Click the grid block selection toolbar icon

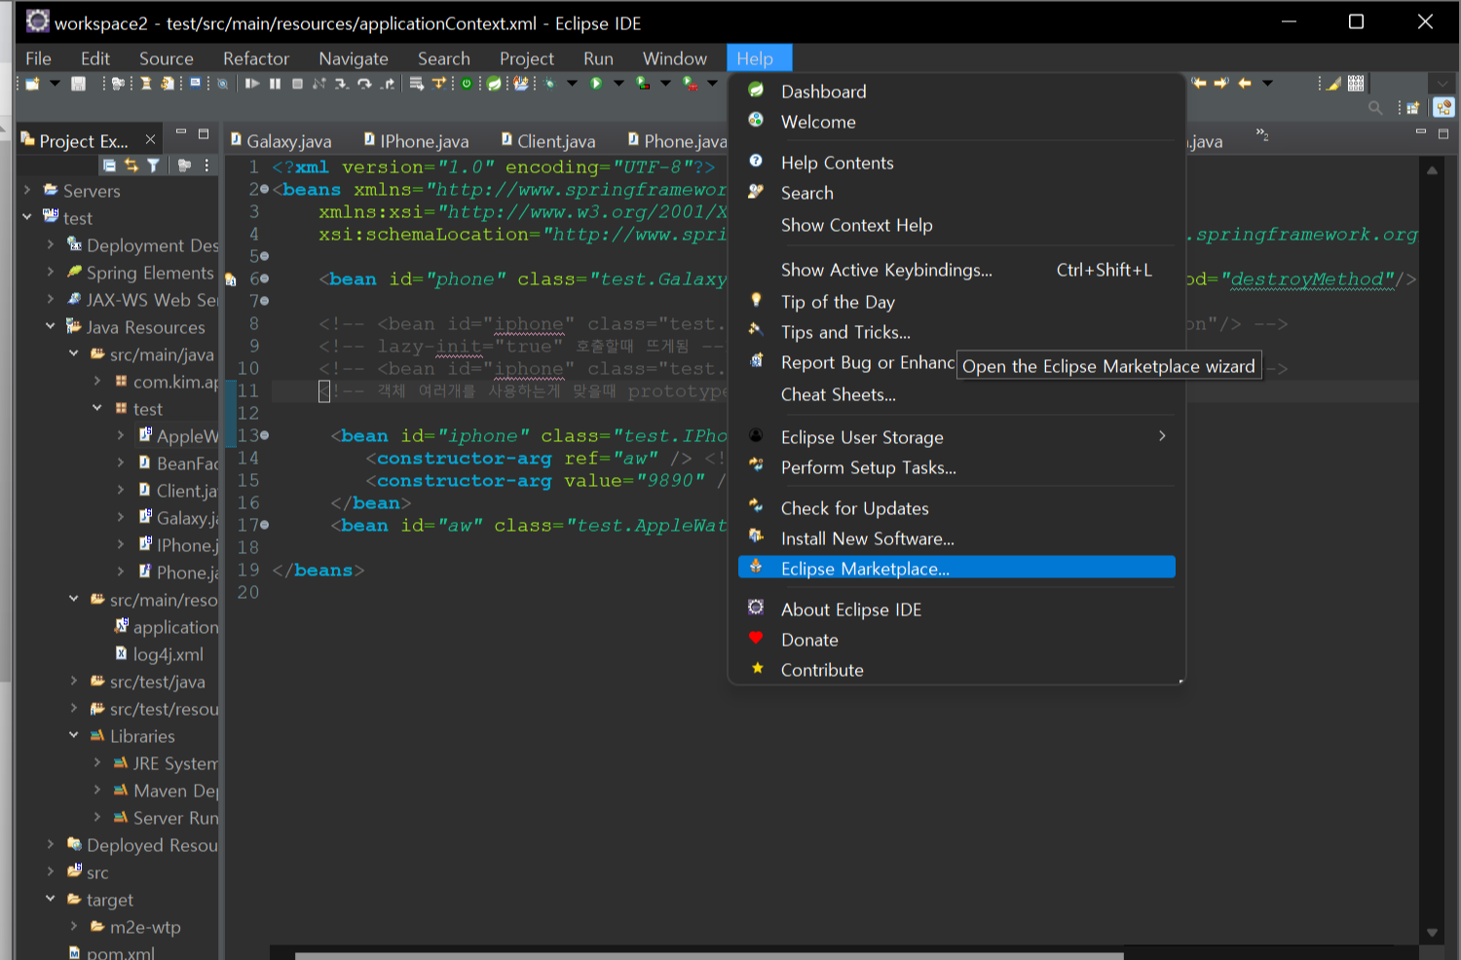click(x=1356, y=83)
